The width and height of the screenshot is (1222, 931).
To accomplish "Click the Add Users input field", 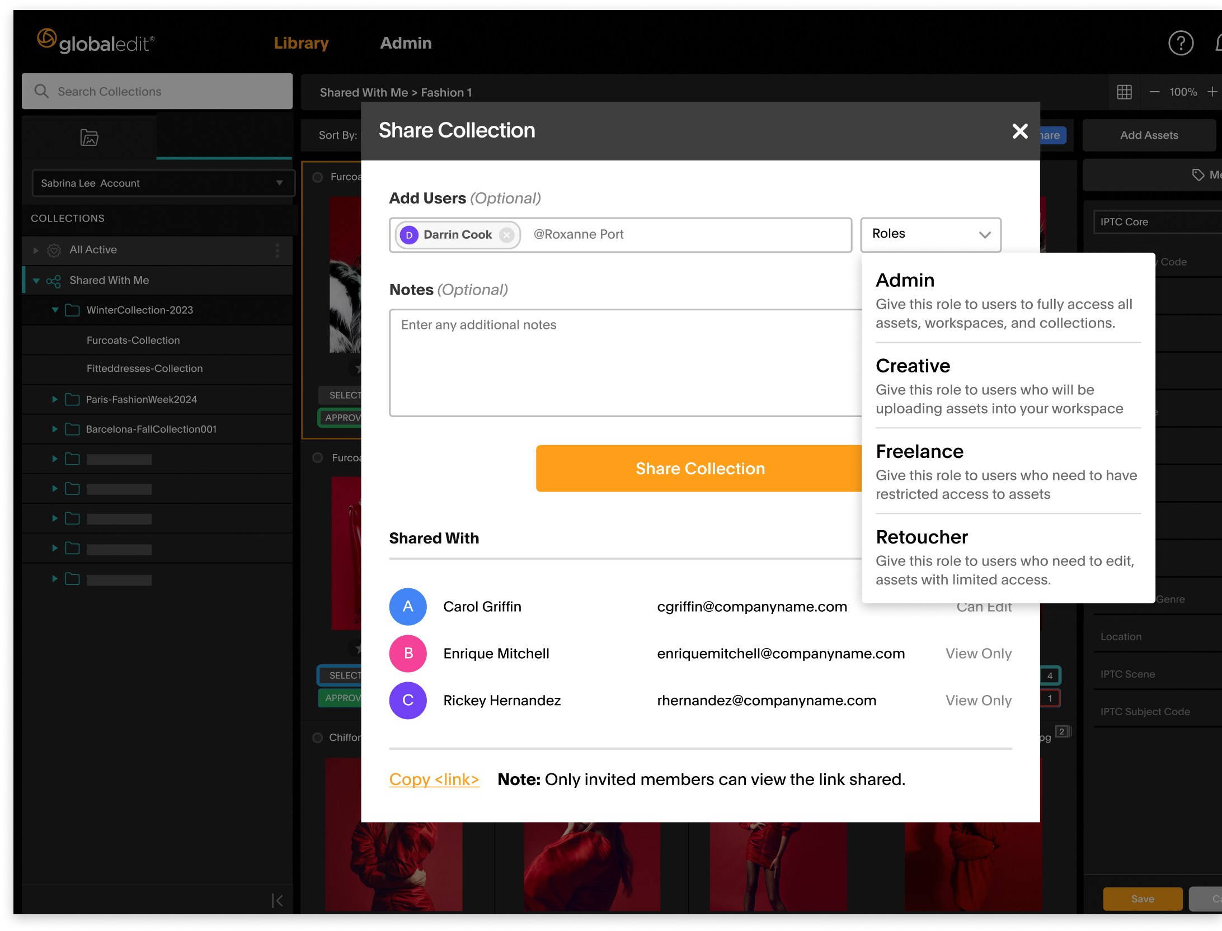I will 620,235.
